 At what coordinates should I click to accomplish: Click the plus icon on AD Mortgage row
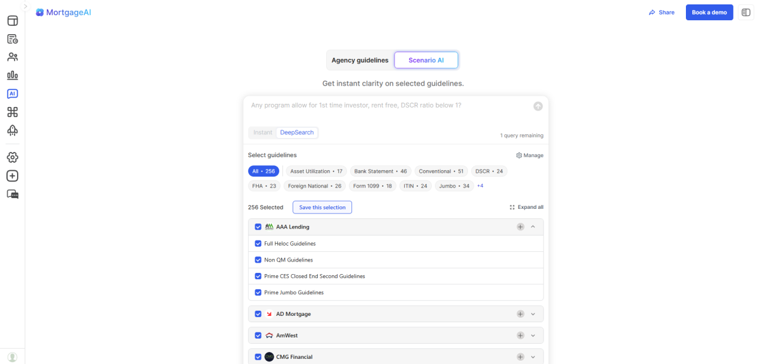pyautogui.click(x=520, y=314)
